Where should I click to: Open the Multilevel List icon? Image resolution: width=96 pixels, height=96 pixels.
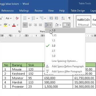coord(42,18)
